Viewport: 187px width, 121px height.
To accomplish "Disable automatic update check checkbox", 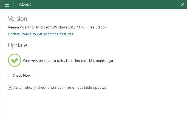I will (10, 87).
